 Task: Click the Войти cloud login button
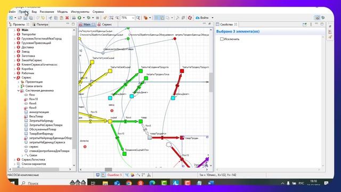pyautogui.click(x=202, y=18)
